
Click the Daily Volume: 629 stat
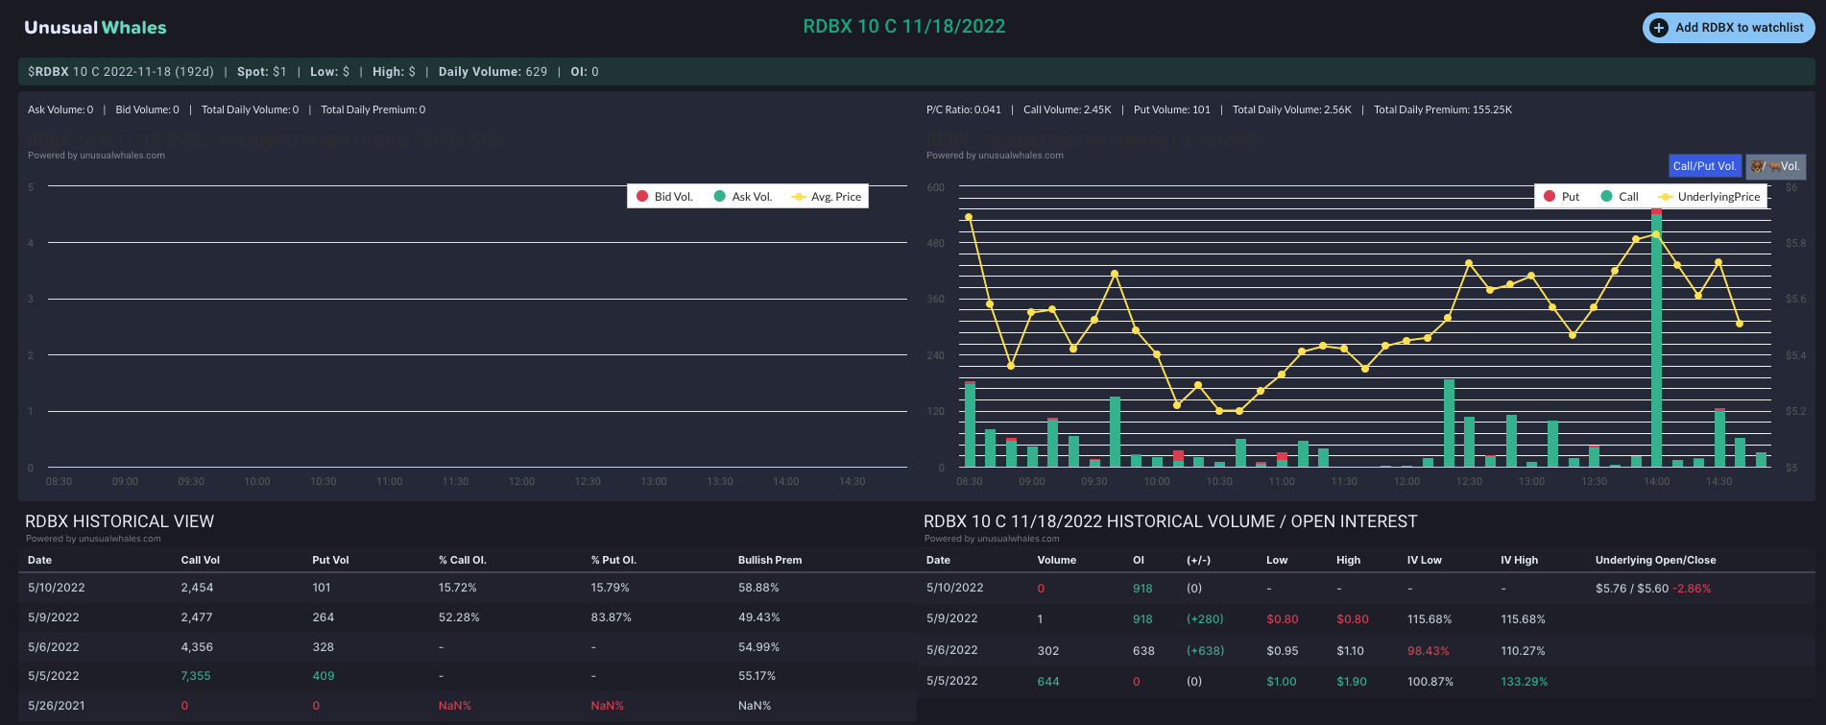coord(493,72)
